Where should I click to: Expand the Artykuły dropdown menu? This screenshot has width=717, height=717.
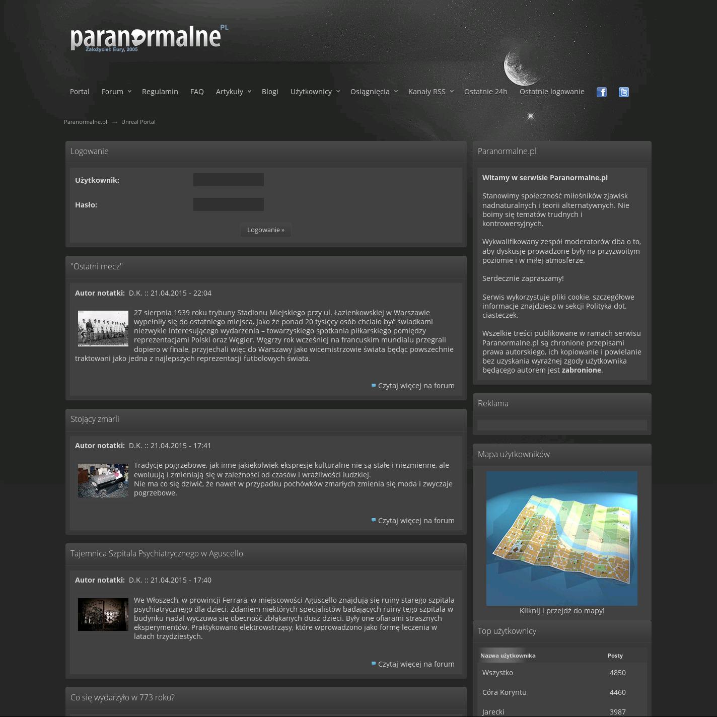pos(249,92)
